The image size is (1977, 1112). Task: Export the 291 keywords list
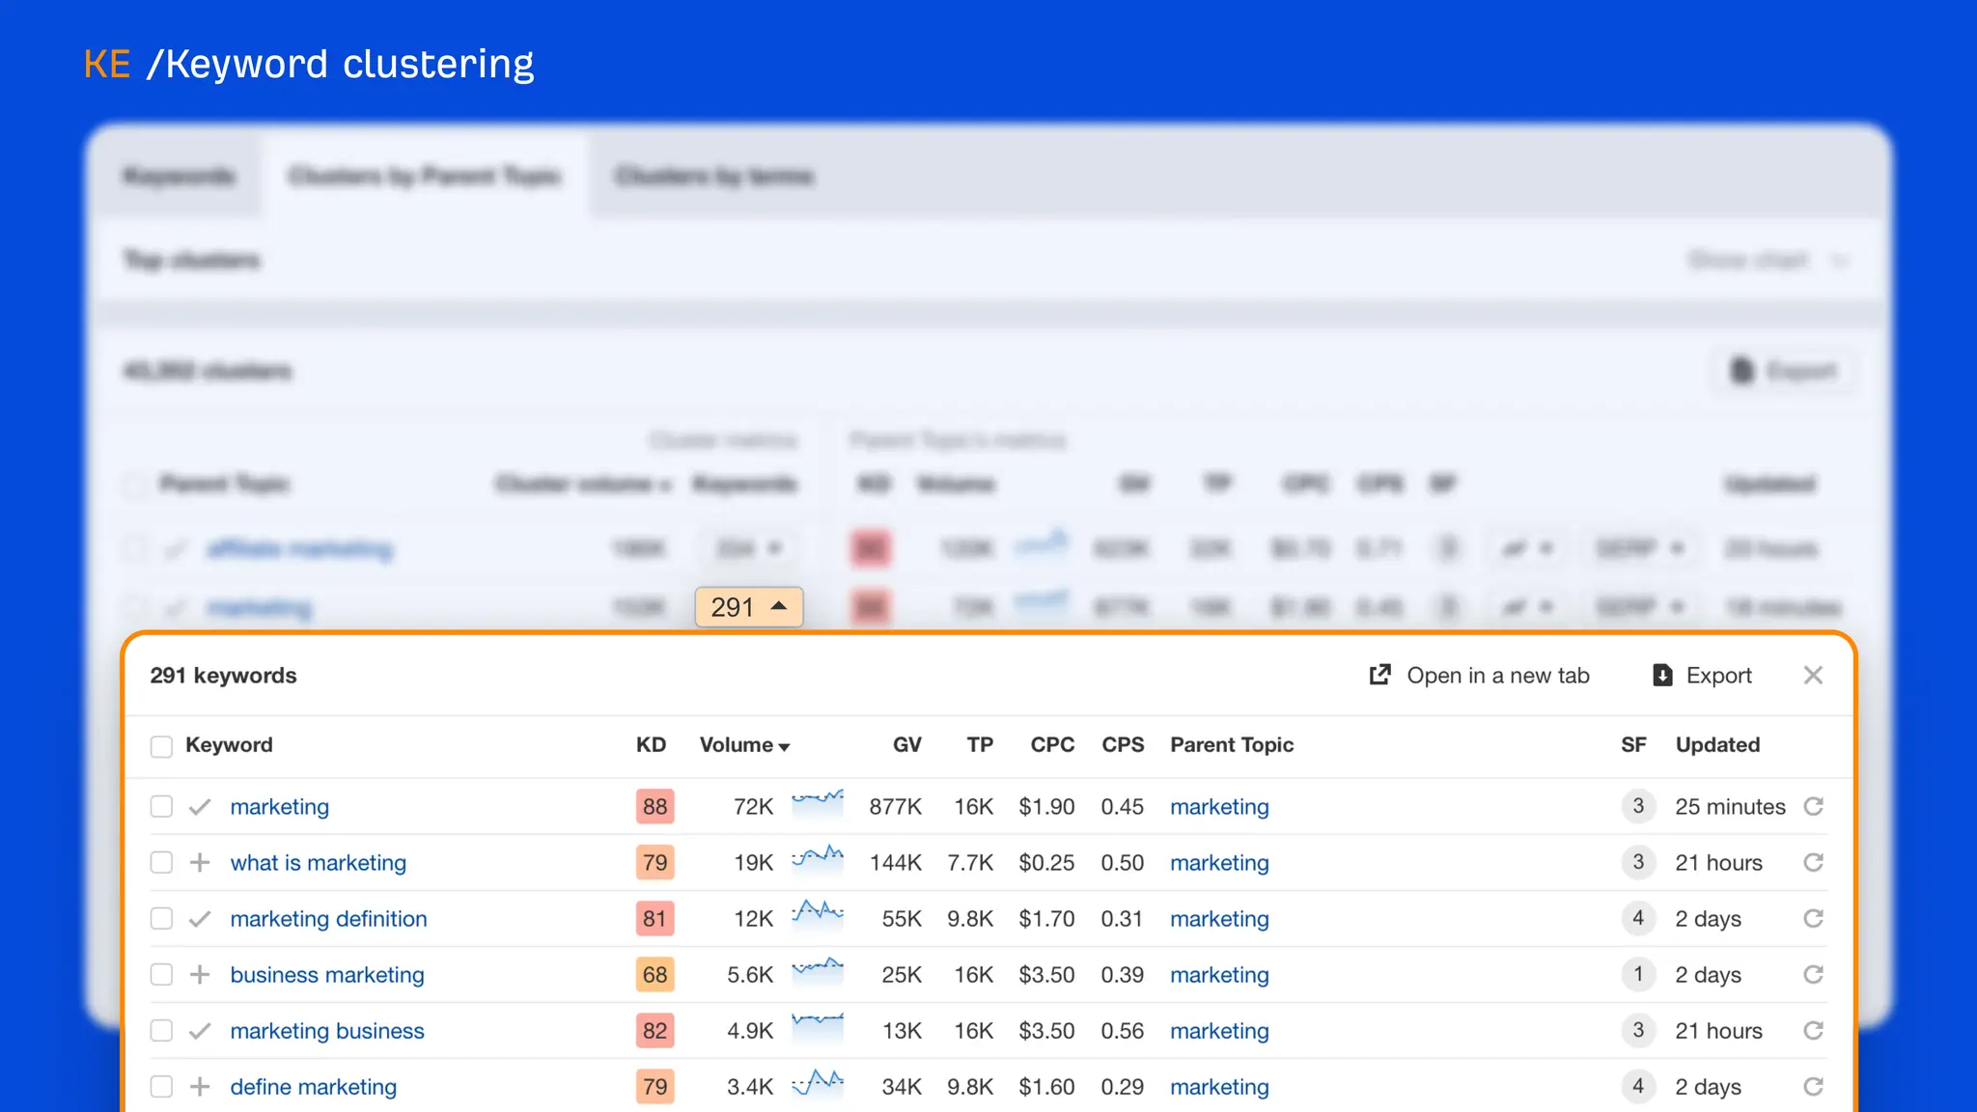(1702, 676)
